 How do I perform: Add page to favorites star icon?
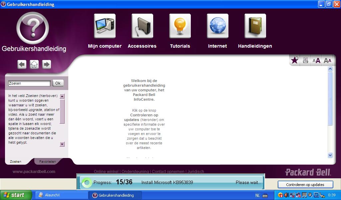coord(295,60)
